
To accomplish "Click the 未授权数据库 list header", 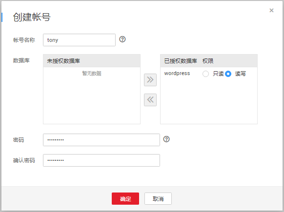I will tap(92, 61).
